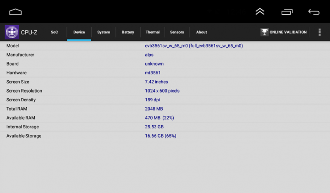Click the value 25.53 GB

pyautogui.click(x=154, y=127)
